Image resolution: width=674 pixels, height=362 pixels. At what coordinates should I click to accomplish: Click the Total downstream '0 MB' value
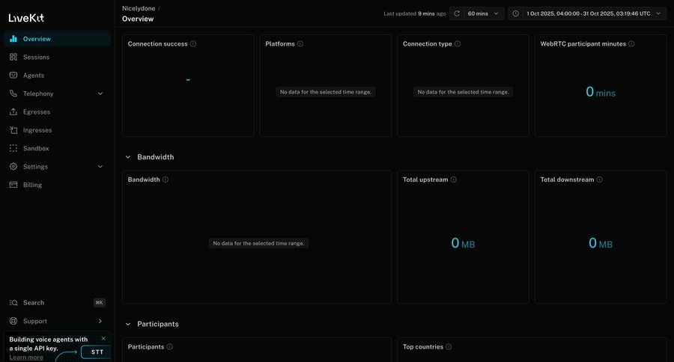(601, 244)
